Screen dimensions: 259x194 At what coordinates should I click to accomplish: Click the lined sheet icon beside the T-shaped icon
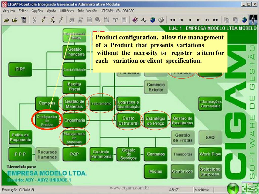coord(123,20)
